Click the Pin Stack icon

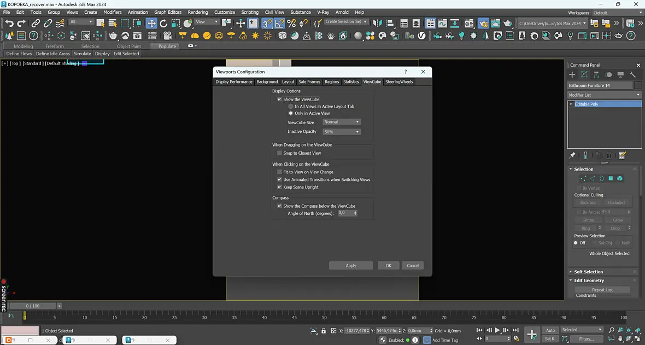[572, 155]
